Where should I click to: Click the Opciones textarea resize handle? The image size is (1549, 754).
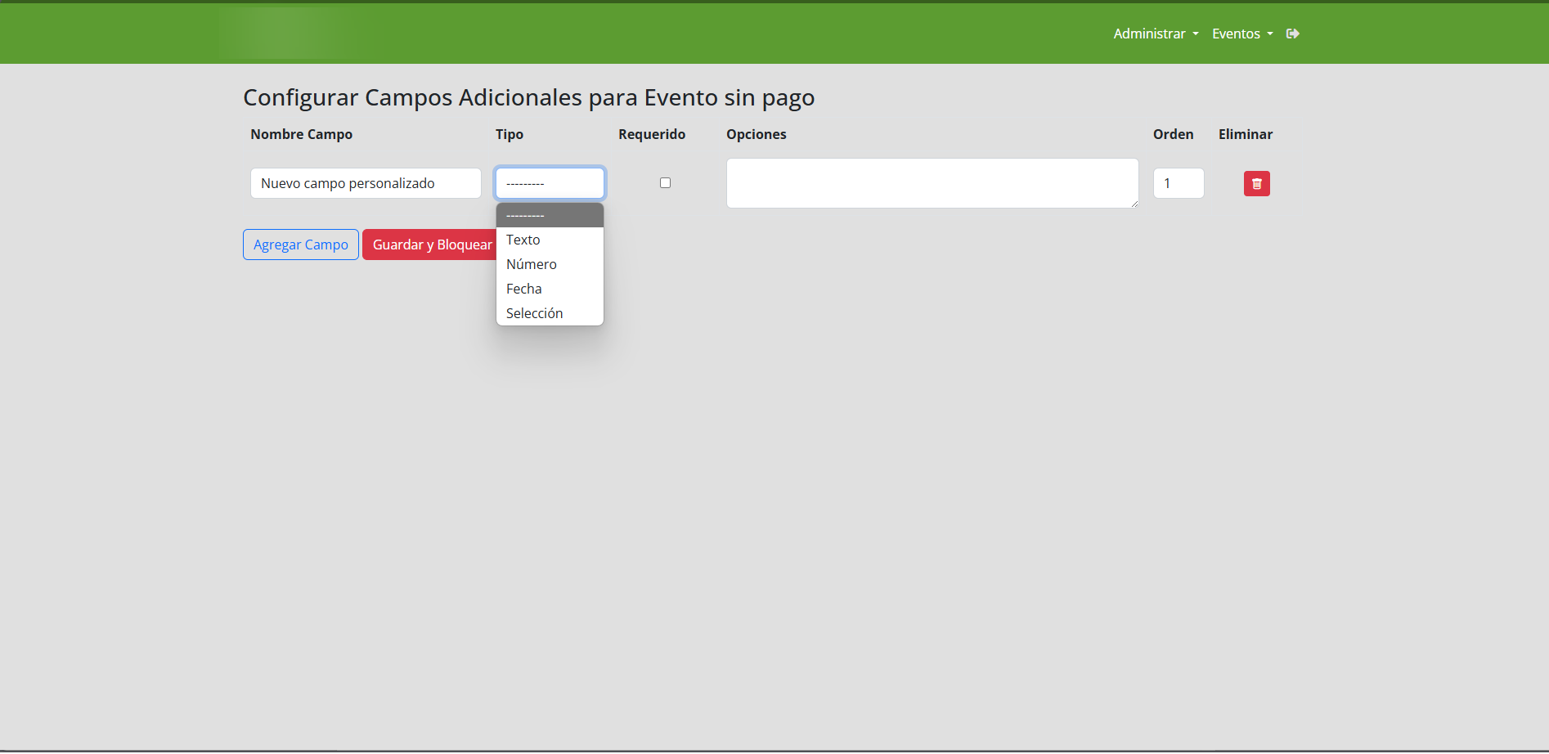tap(1134, 204)
